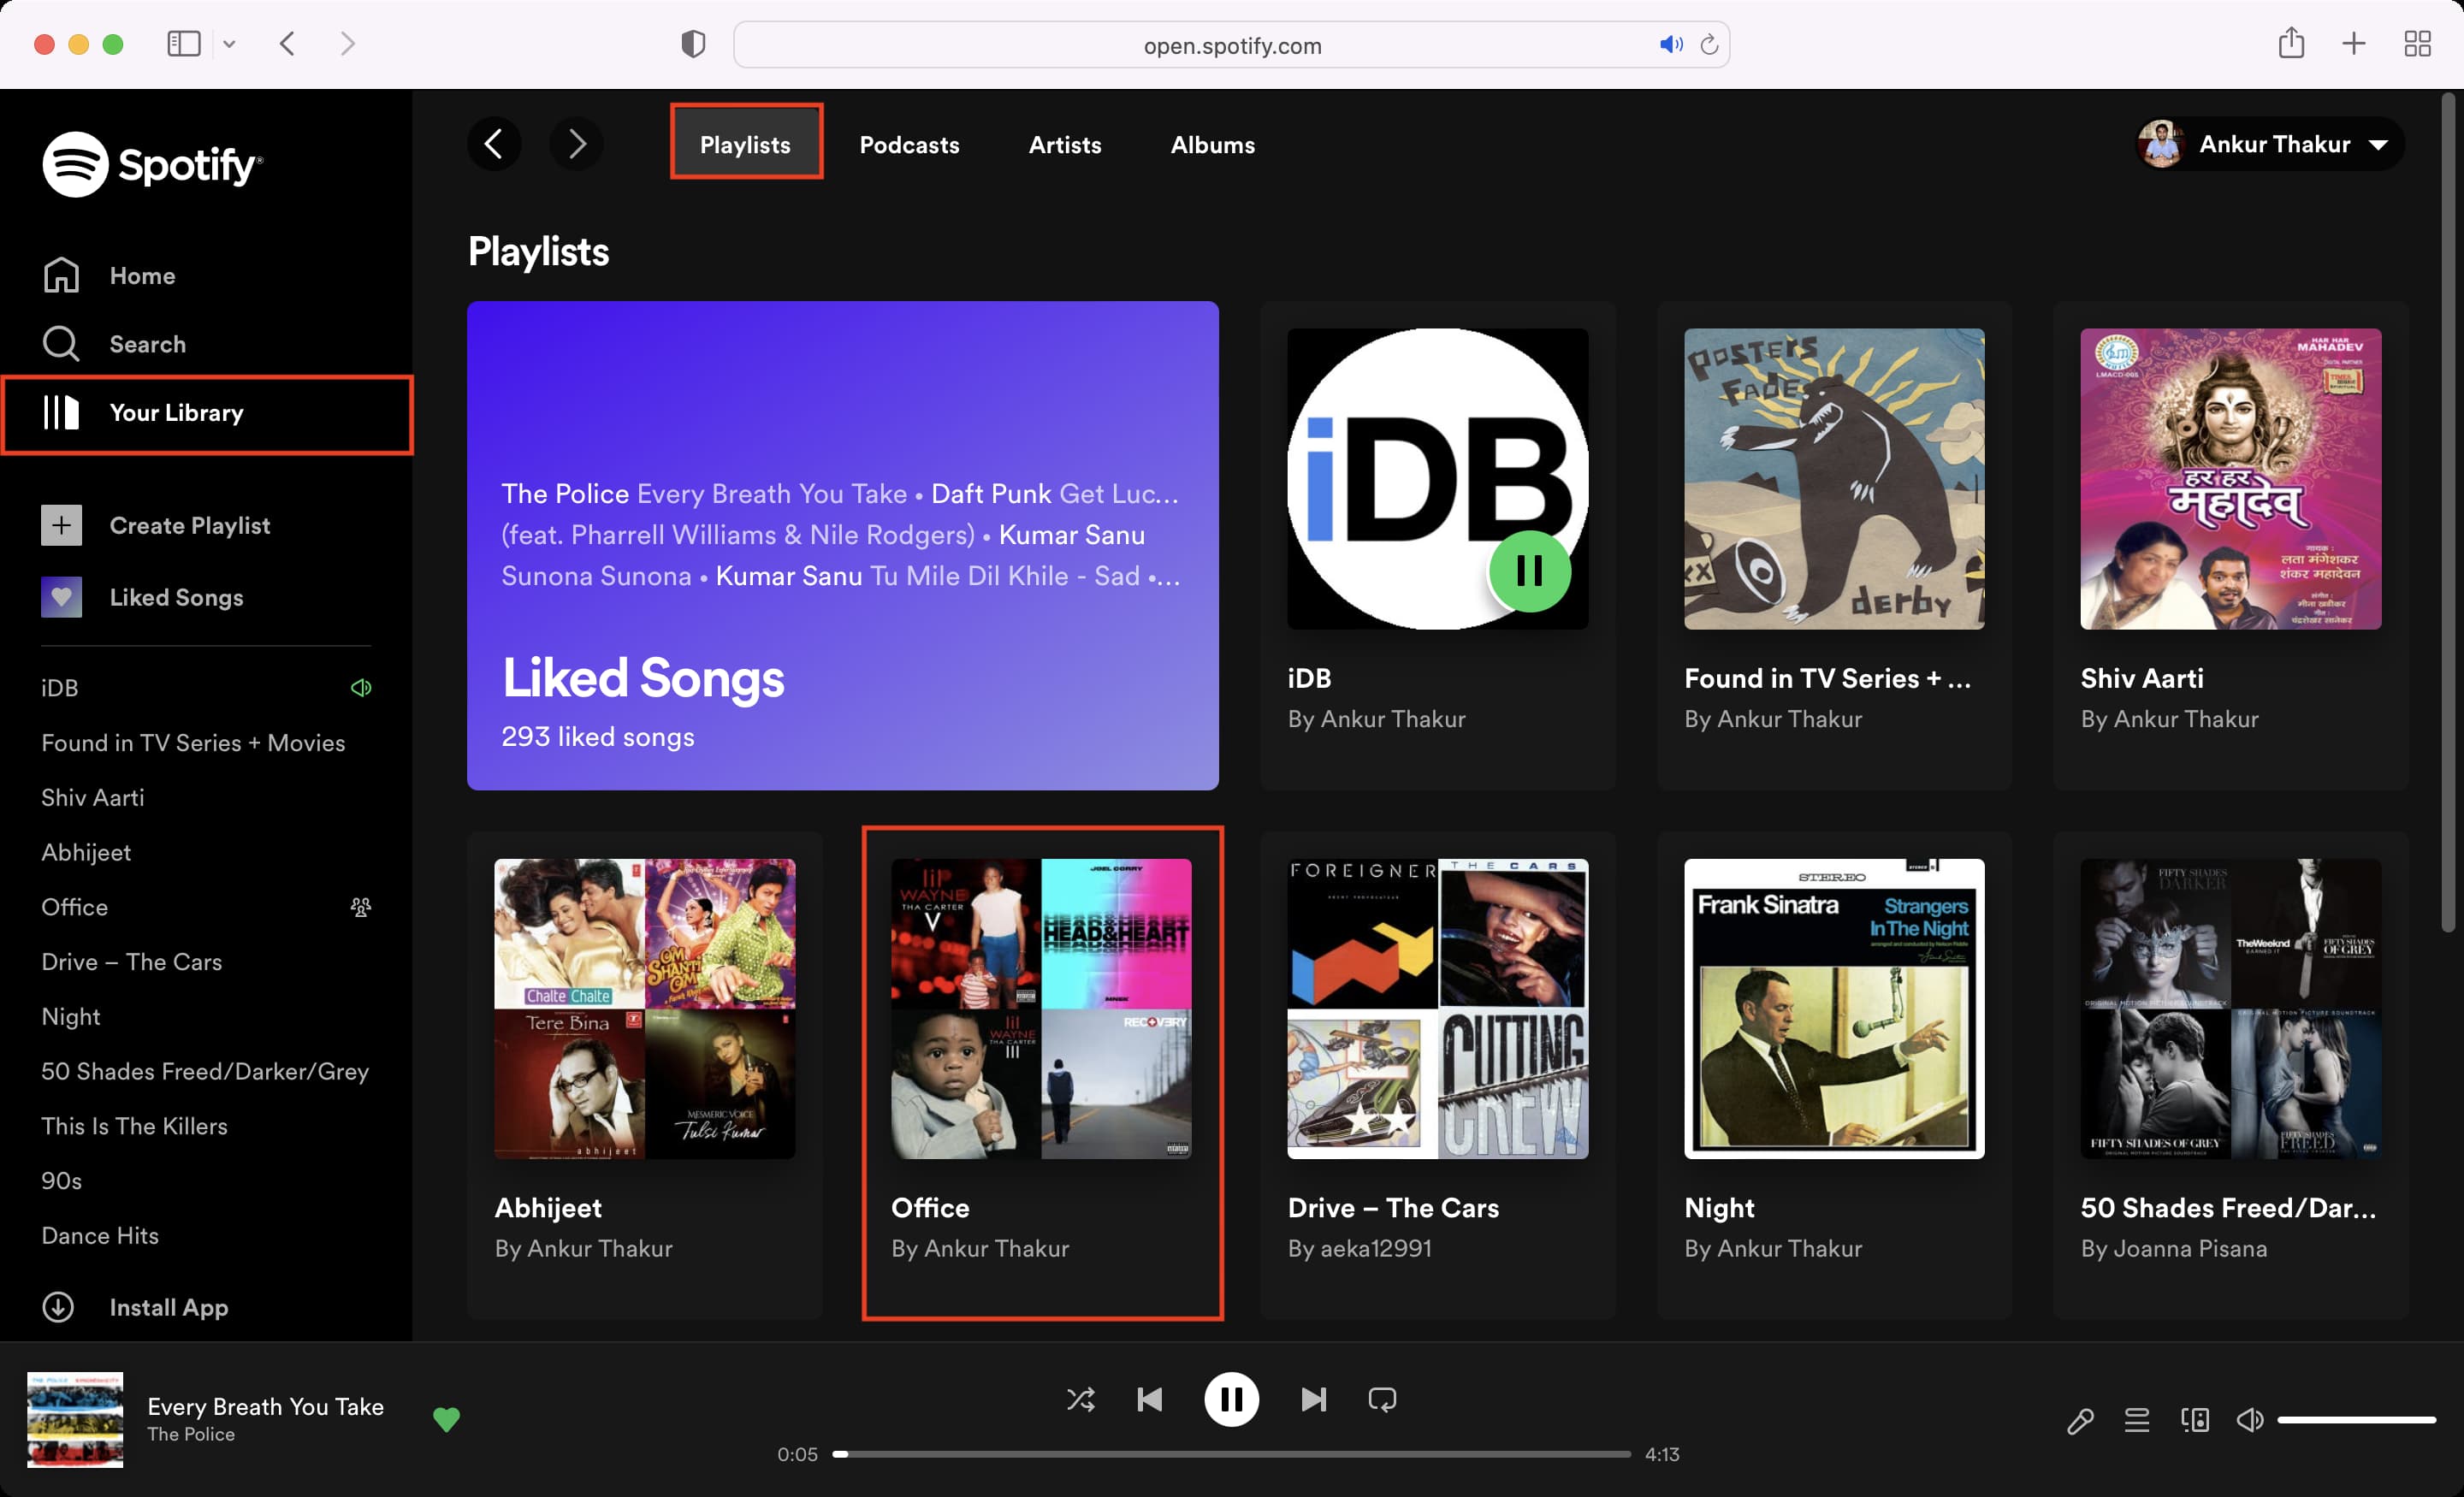Click the now-playing album cover thumbnail
2464x1497 pixels.
(x=75, y=1420)
